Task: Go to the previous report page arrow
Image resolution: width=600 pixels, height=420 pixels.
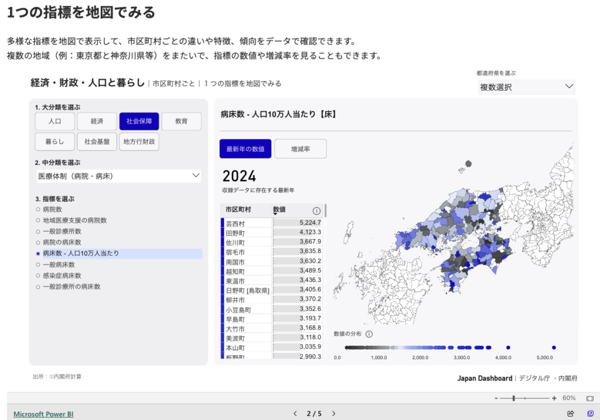Action: click(295, 414)
